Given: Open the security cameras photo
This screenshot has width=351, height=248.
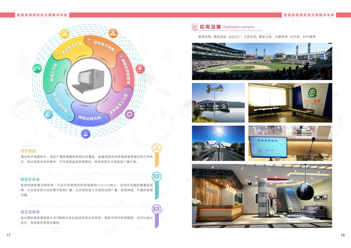Looking at the screenshot, I should (218, 143).
